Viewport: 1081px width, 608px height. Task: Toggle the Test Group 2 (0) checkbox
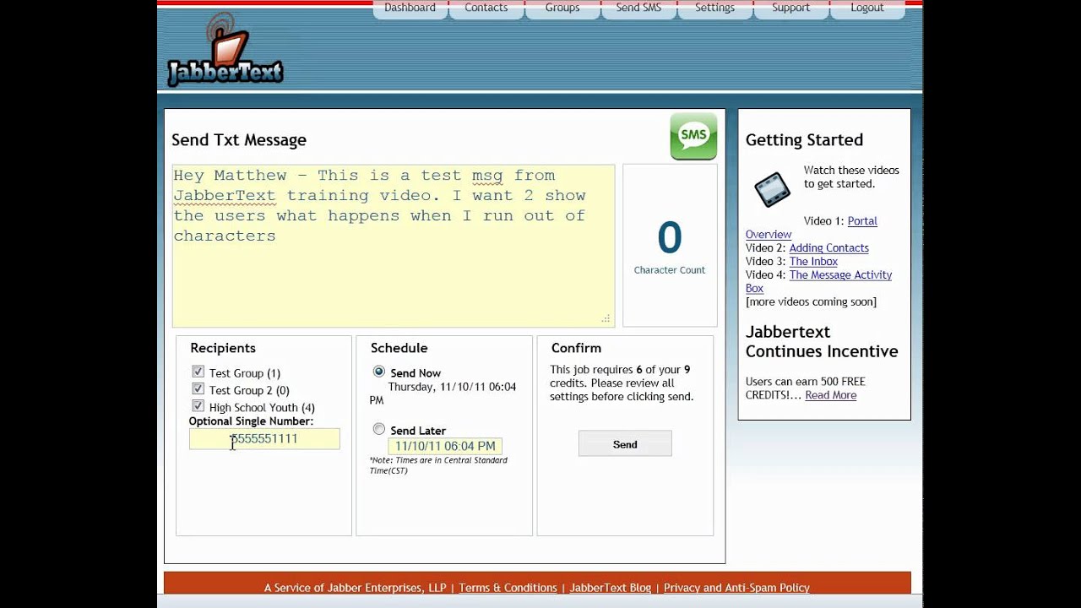point(198,389)
